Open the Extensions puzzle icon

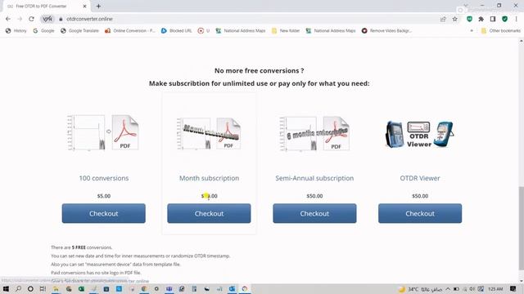[x=481, y=19]
